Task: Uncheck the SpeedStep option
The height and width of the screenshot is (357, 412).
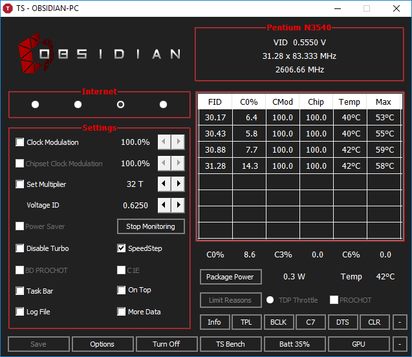Action: click(x=122, y=248)
